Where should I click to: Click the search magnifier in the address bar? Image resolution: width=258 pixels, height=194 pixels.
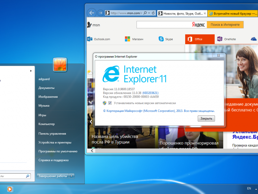point(145,13)
